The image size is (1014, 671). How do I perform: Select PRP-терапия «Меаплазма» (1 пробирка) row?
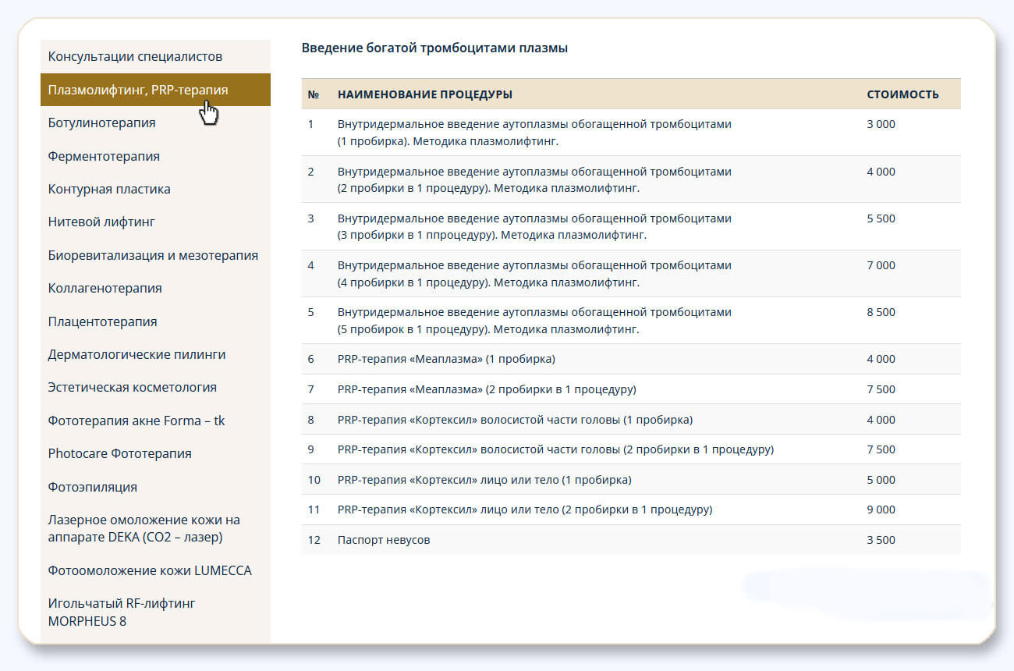pos(446,359)
